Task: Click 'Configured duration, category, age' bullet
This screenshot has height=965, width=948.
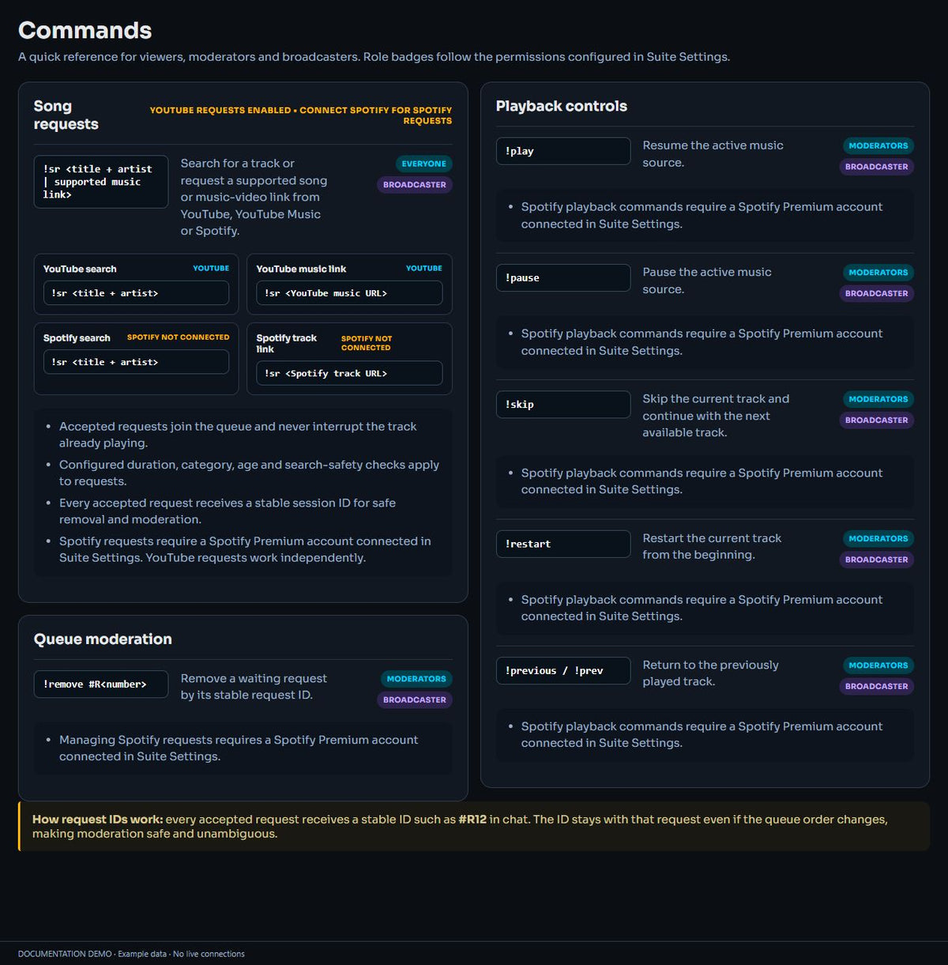Action: coord(249,473)
